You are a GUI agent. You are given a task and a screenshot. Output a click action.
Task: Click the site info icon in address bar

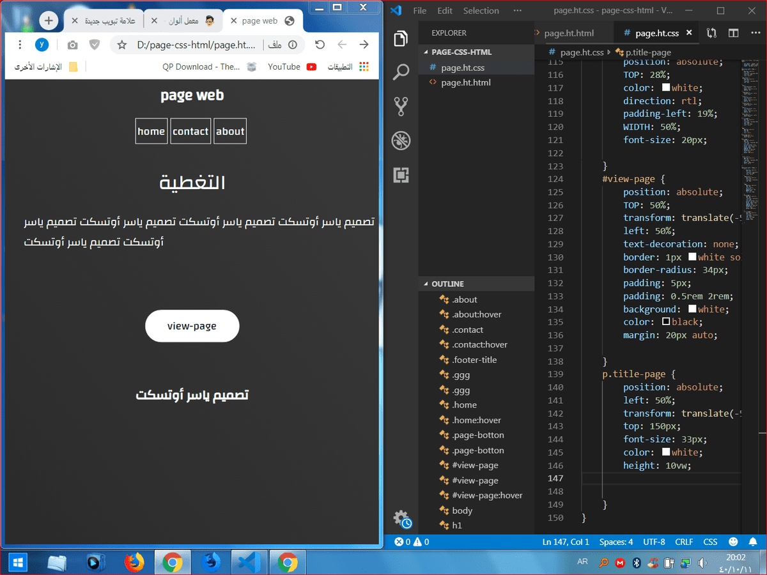[293, 45]
